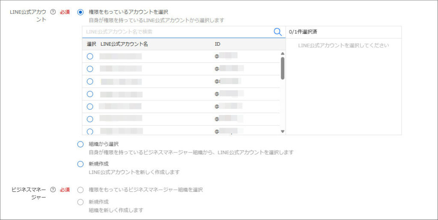
Task: Select the third account row radio button
Action: tap(90, 82)
